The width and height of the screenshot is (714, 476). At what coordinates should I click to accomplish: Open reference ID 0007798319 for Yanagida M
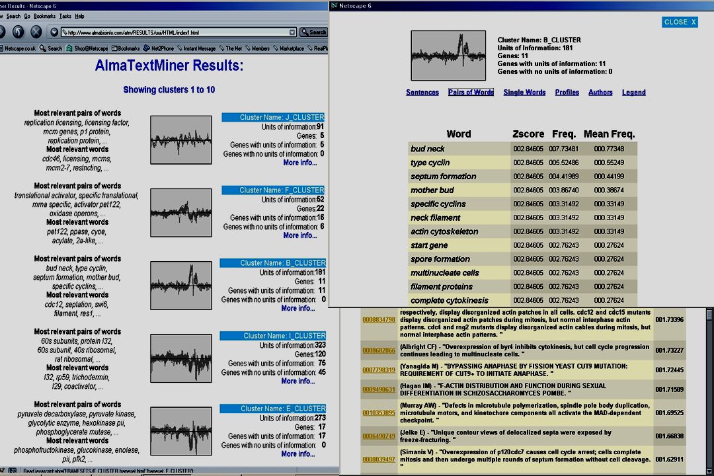(379, 370)
